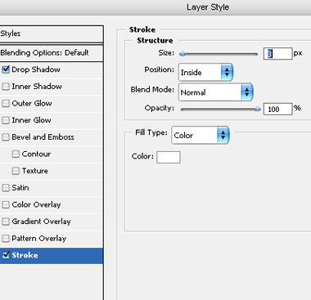Viewport: 311px width, 300px height.
Task: Uncheck the Drop Shadow checkbox
Action: tap(6, 69)
